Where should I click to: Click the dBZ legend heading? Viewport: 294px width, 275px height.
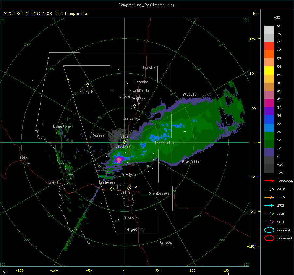click(277, 17)
